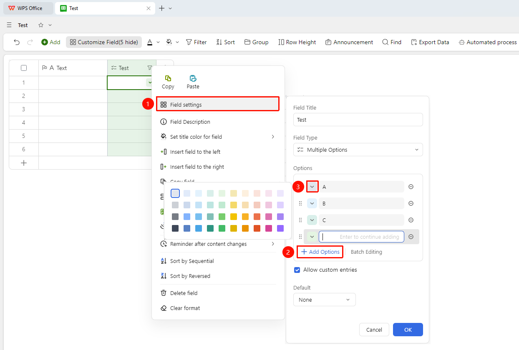Open the hamburger menu beside Test
519x350 pixels.
pos(9,25)
